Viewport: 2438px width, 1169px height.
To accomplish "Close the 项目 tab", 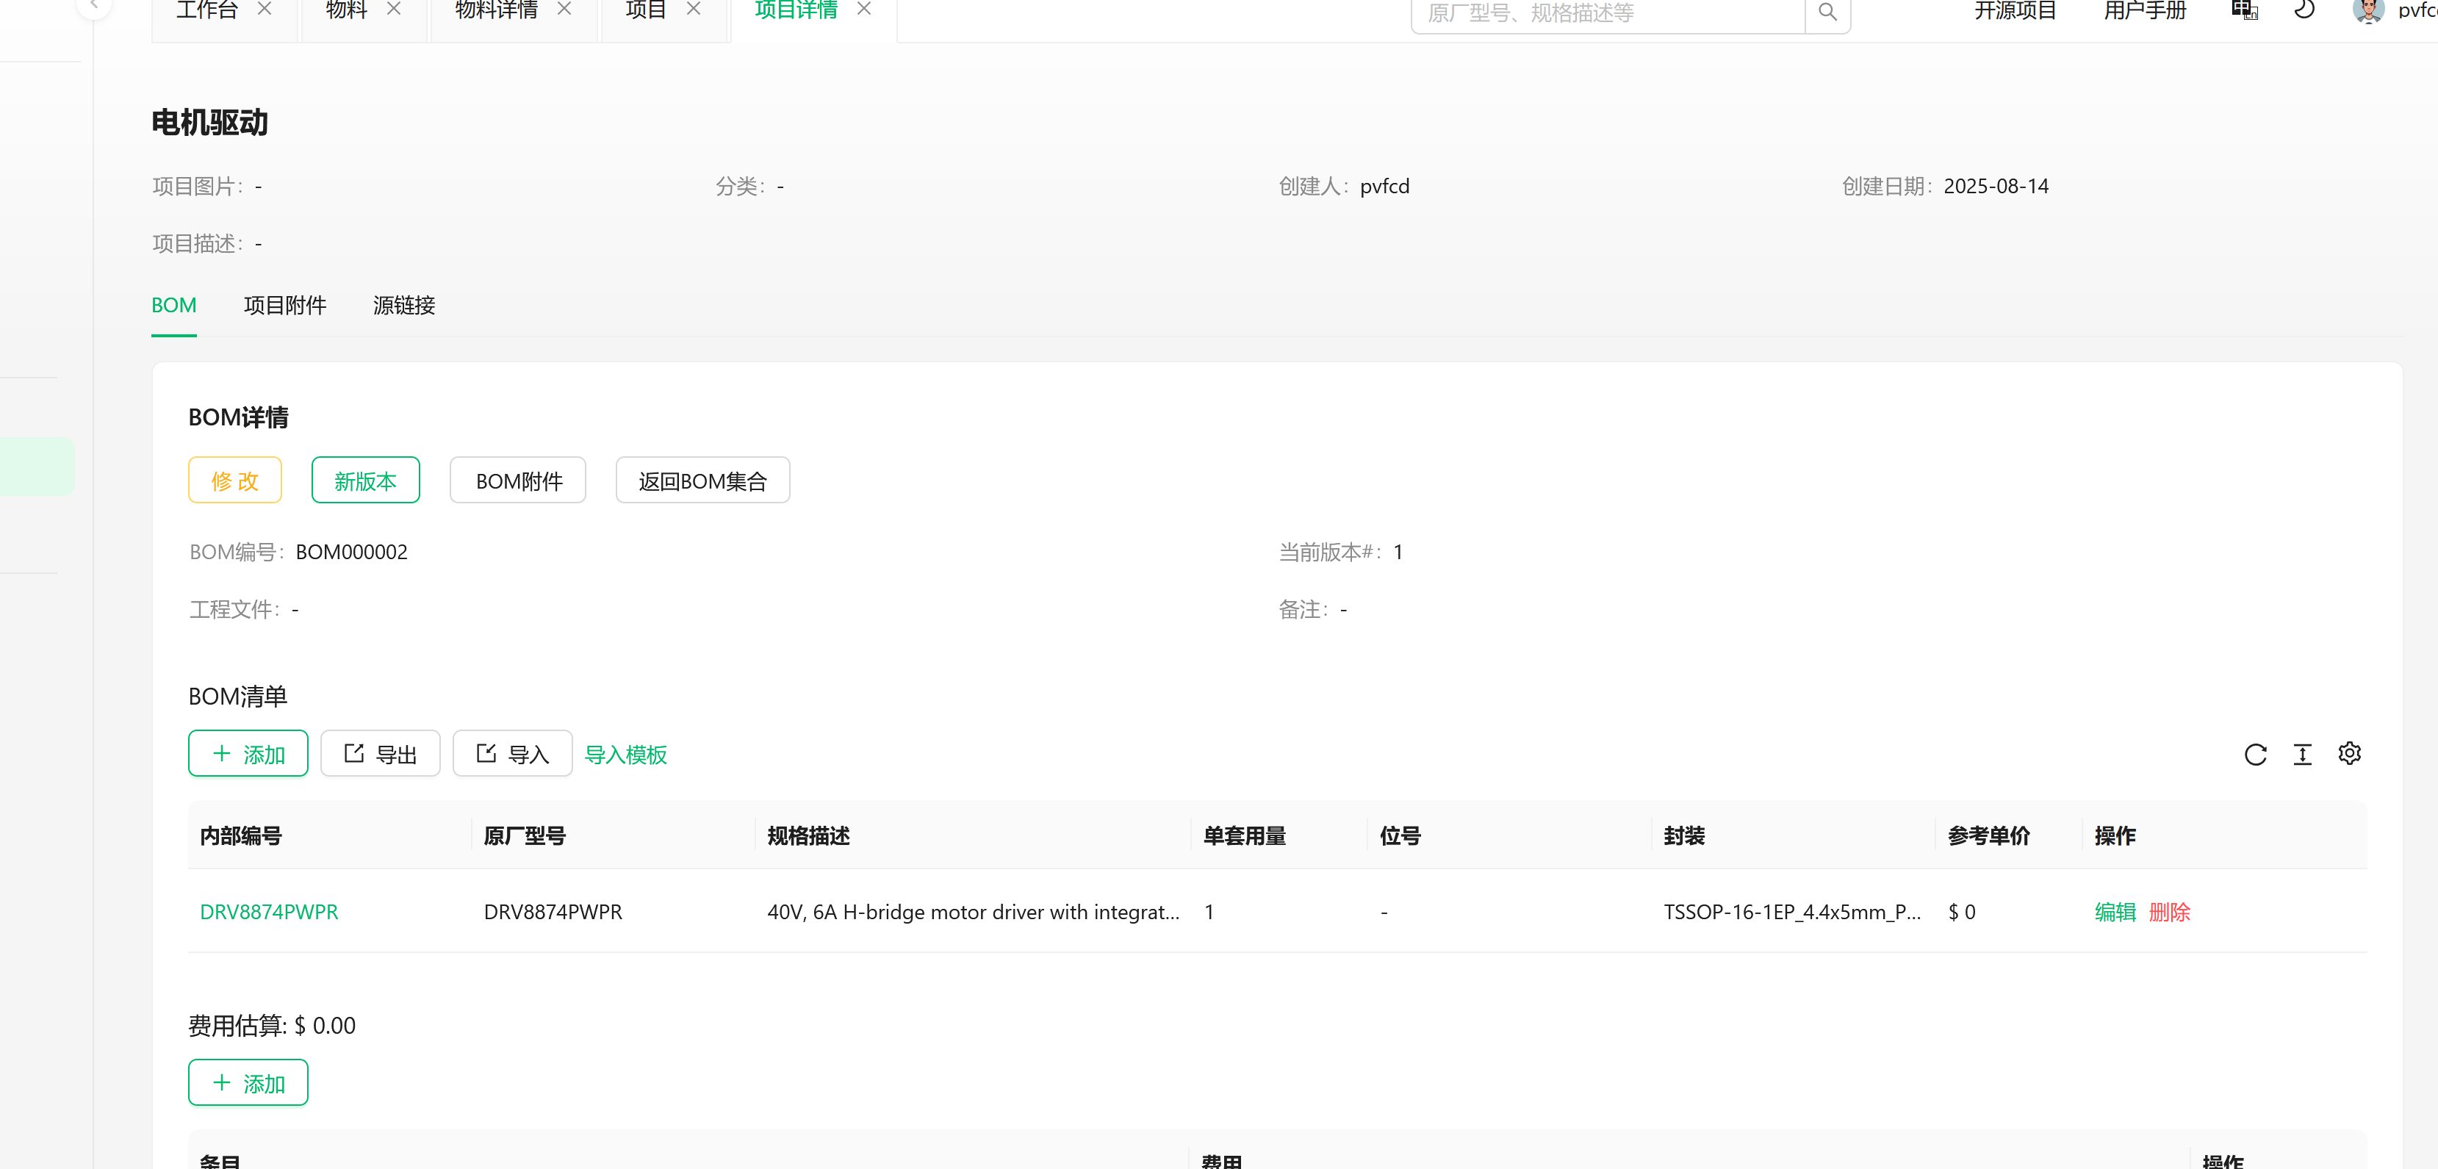I will tap(694, 10).
